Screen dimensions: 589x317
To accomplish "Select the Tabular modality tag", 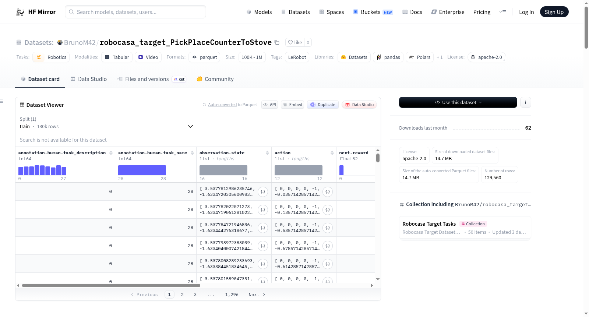I will [117, 57].
